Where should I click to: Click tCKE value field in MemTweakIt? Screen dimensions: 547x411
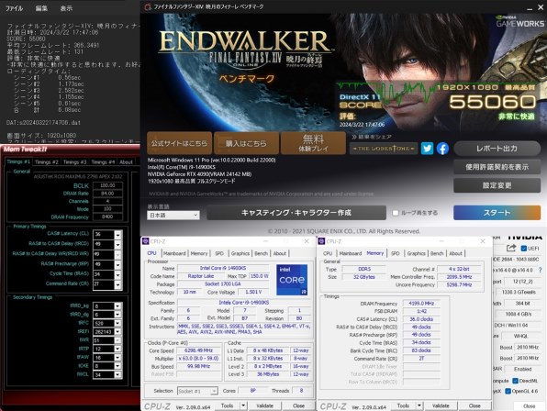[104, 366]
